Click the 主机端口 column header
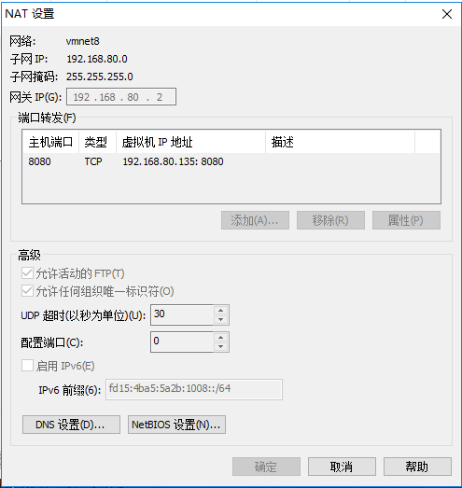 pyautogui.click(x=50, y=142)
